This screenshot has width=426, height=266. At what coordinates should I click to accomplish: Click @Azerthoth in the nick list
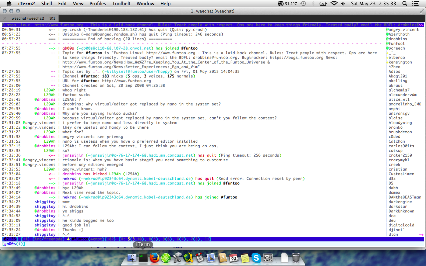tap(398, 34)
